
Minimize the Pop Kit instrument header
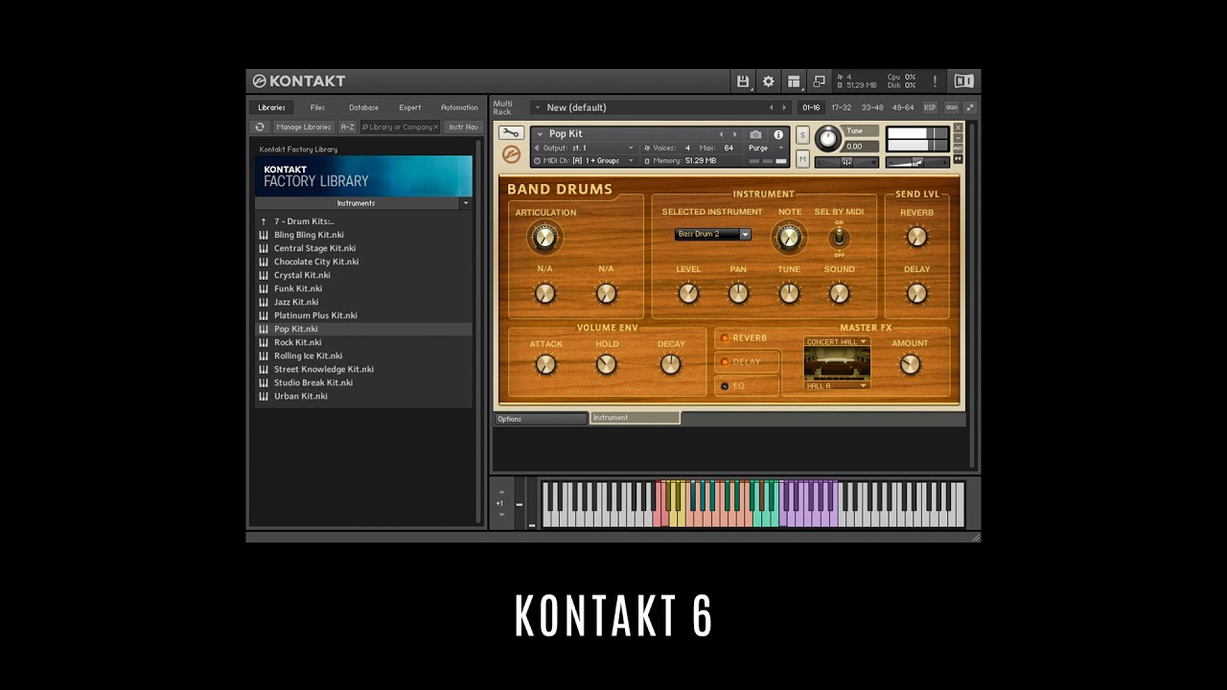[958, 138]
